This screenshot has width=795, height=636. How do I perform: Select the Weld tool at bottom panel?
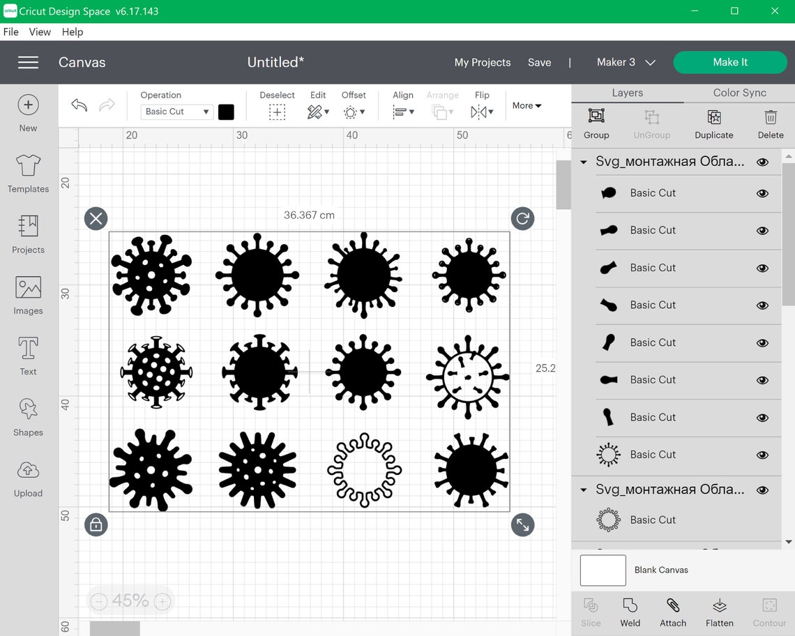click(630, 612)
